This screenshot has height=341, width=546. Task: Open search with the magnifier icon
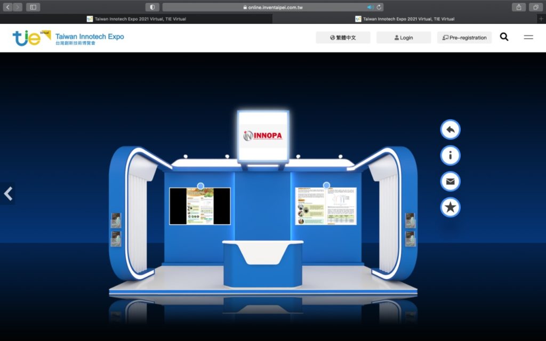click(x=504, y=37)
